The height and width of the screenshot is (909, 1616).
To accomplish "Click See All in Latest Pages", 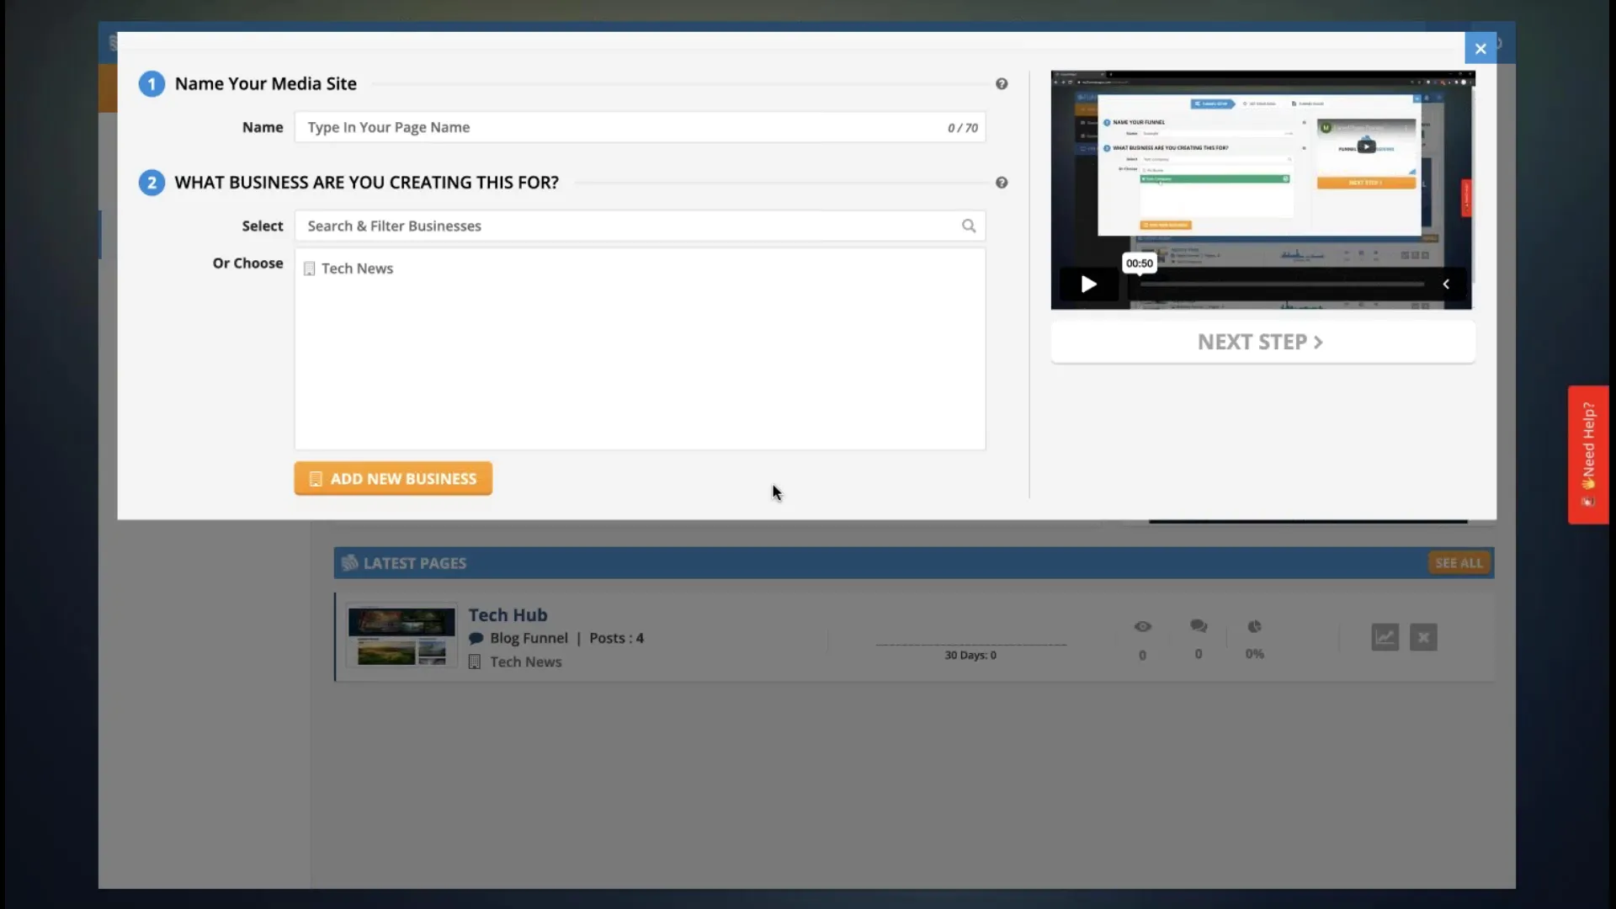I will tap(1459, 563).
